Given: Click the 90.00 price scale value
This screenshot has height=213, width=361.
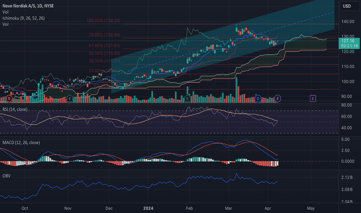Looking at the screenshot, I should pyautogui.click(x=347, y=96).
